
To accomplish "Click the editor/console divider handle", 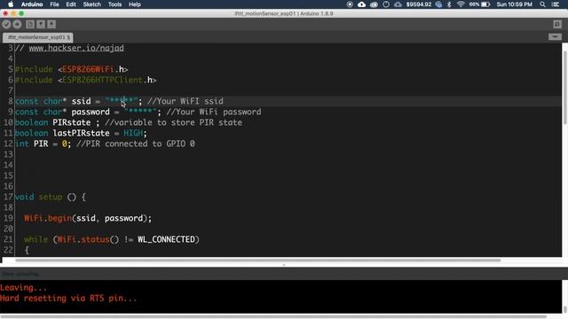I will [284, 265].
